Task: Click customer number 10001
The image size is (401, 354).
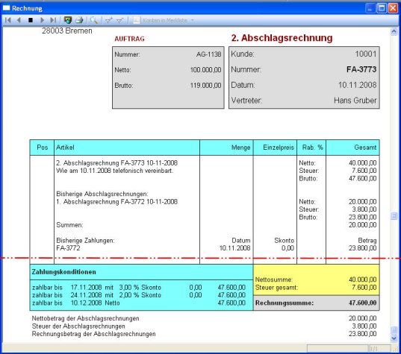Action: [x=366, y=54]
